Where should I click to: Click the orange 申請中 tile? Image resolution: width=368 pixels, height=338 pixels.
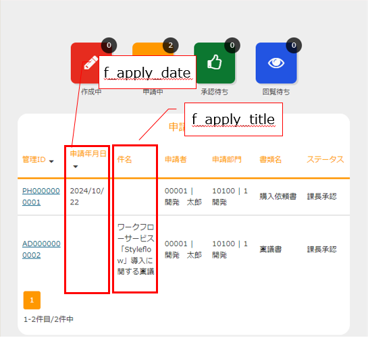[153, 49]
